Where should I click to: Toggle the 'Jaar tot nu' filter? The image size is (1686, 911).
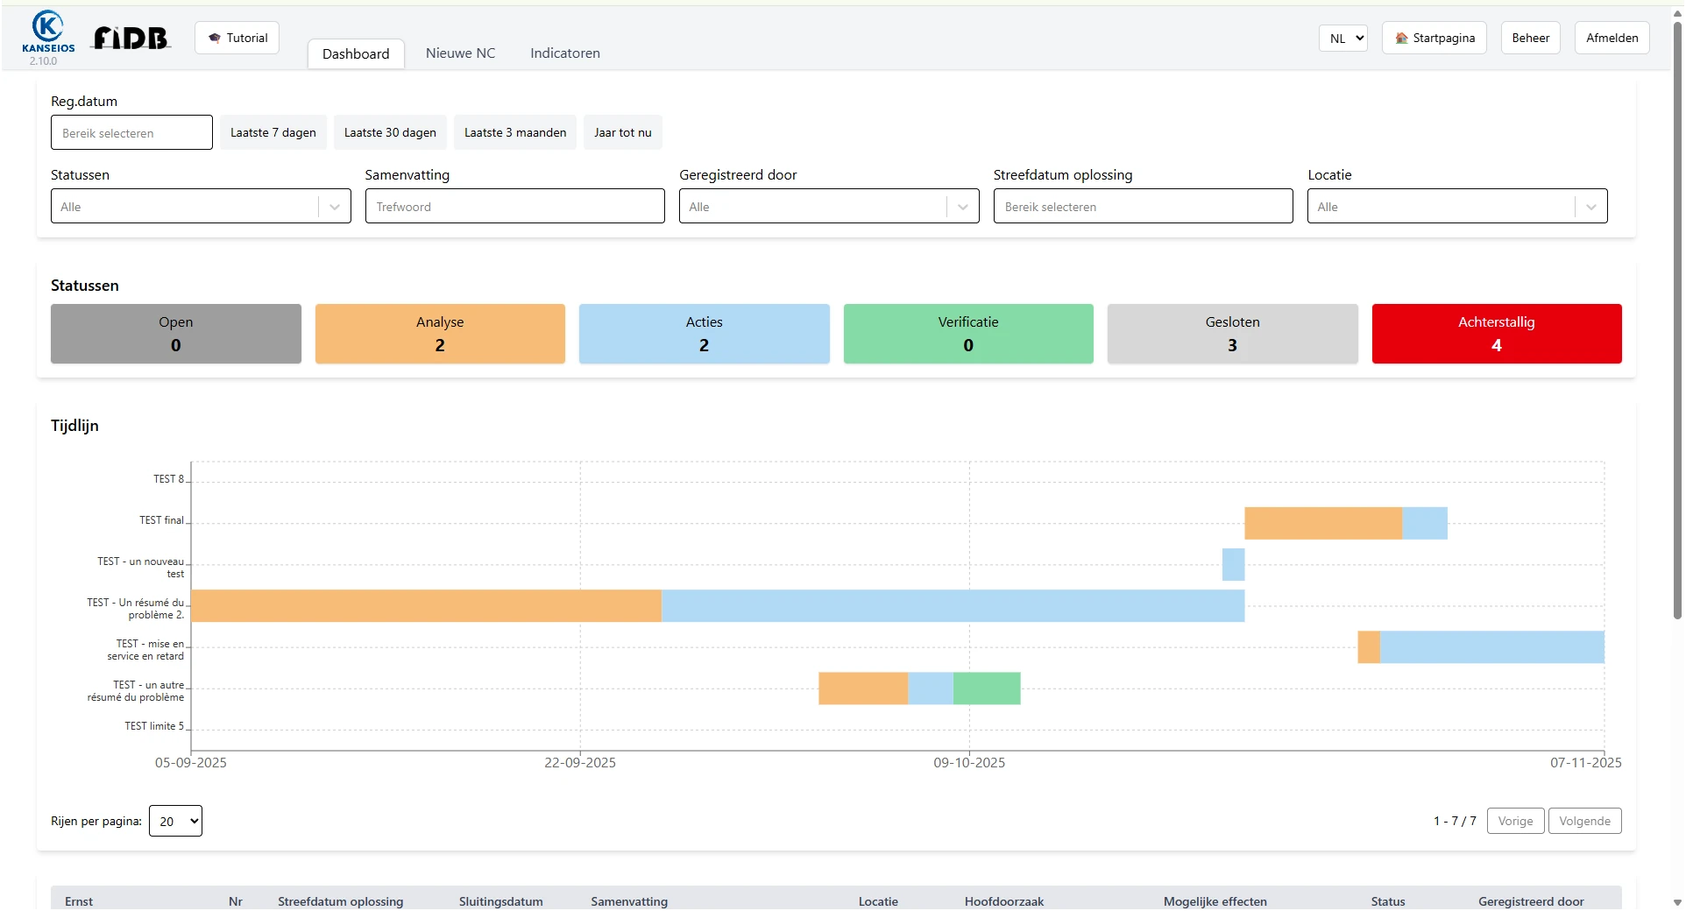tap(622, 132)
